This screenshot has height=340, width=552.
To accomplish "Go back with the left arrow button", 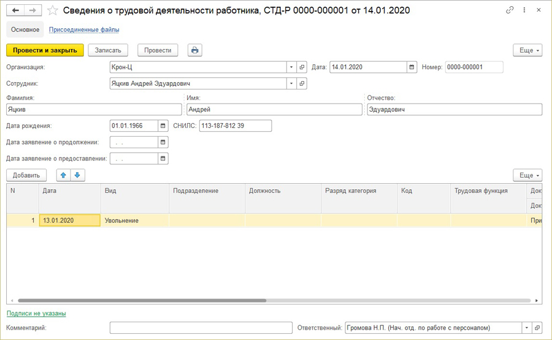I will click(x=15, y=10).
